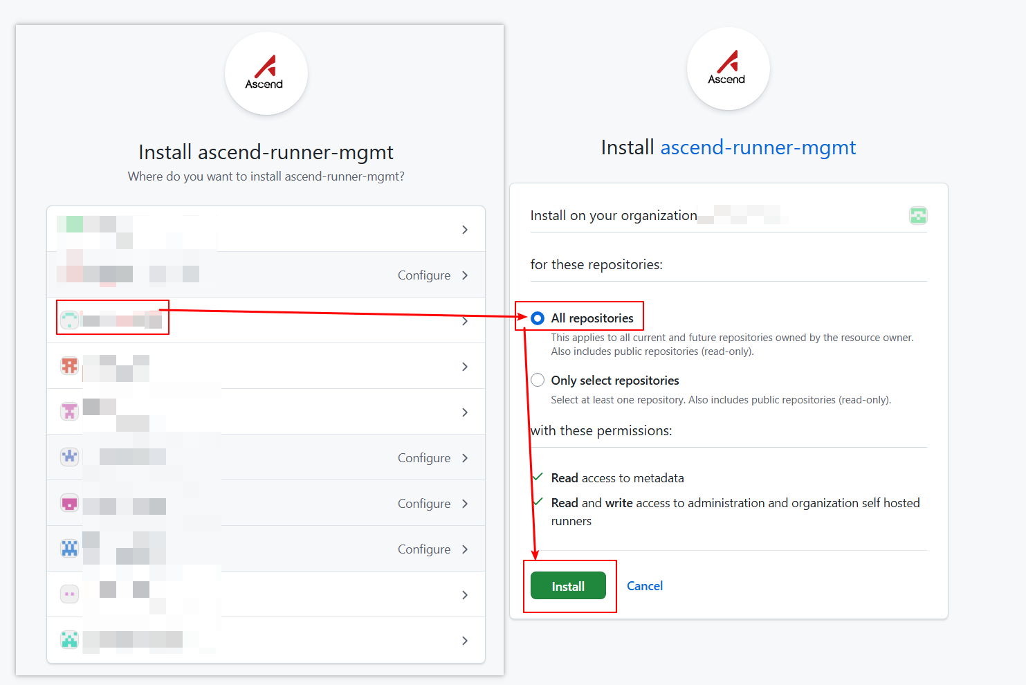Click the left panel heading "Install ascend-runner-mgmt"
The height and width of the screenshot is (685, 1026).
click(266, 152)
